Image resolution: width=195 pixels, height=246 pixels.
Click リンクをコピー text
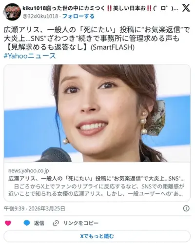pyautogui.click(x=81, y=223)
